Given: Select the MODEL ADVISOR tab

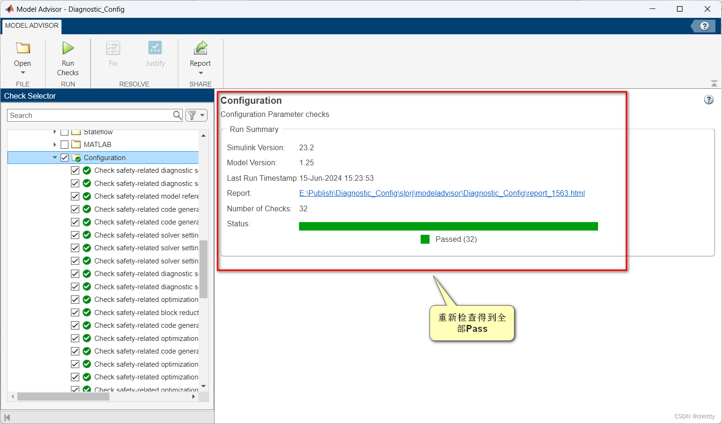Looking at the screenshot, I should pos(32,26).
